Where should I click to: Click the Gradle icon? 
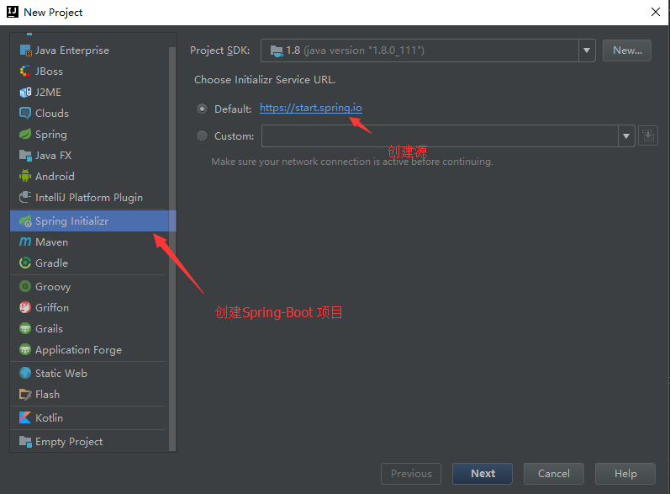[x=25, y=263]
